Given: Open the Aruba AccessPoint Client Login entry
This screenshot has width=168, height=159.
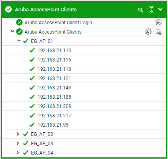Looking at the screenshot, I should pos(58,23).
